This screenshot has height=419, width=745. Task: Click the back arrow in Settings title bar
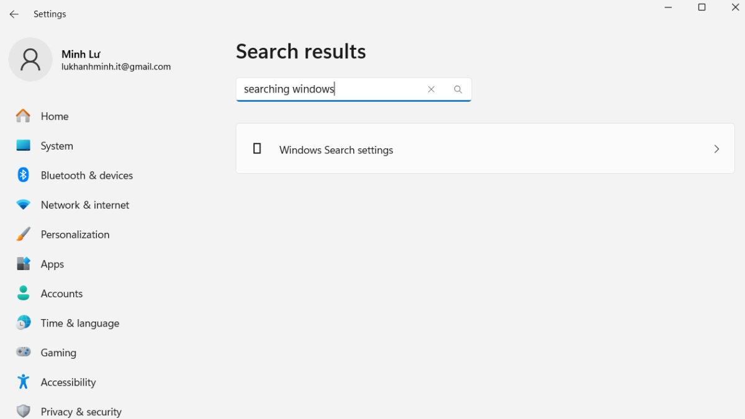(x=14, y=14)
